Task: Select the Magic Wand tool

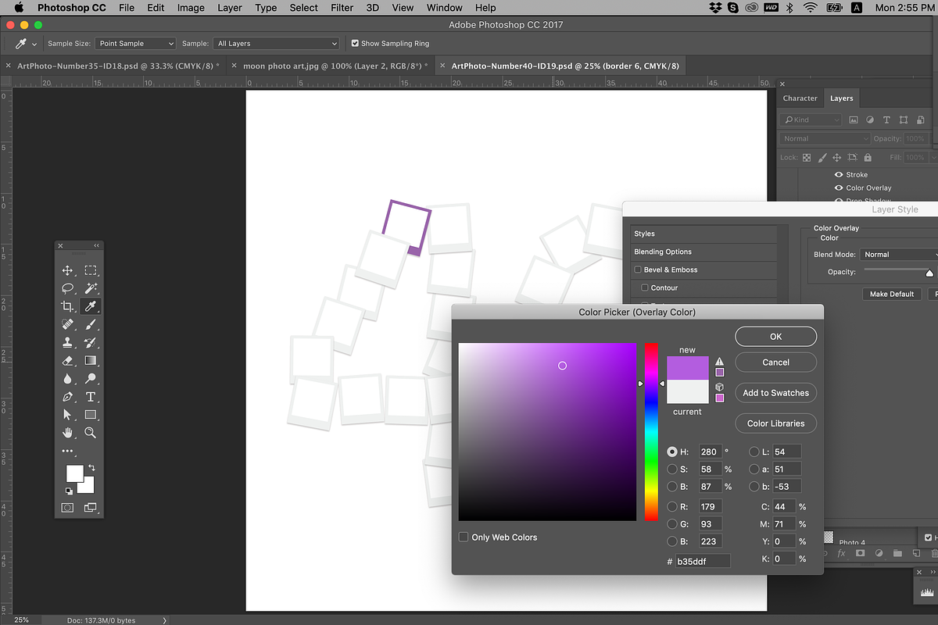Action: click(91, 289)
